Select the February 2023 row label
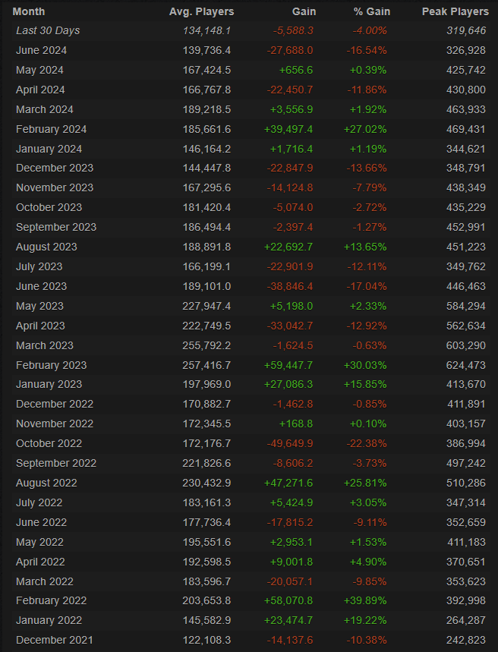 pyautogui.click(x=51, y=365)
